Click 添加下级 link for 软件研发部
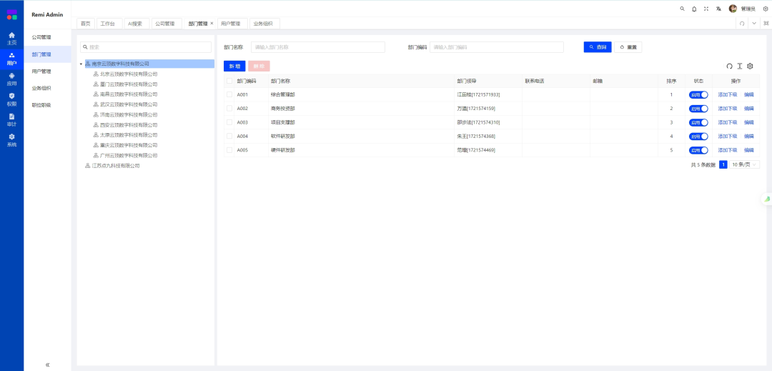Viewport: 772px width, 371px height. pyautogui.click(x=727, y=136)
